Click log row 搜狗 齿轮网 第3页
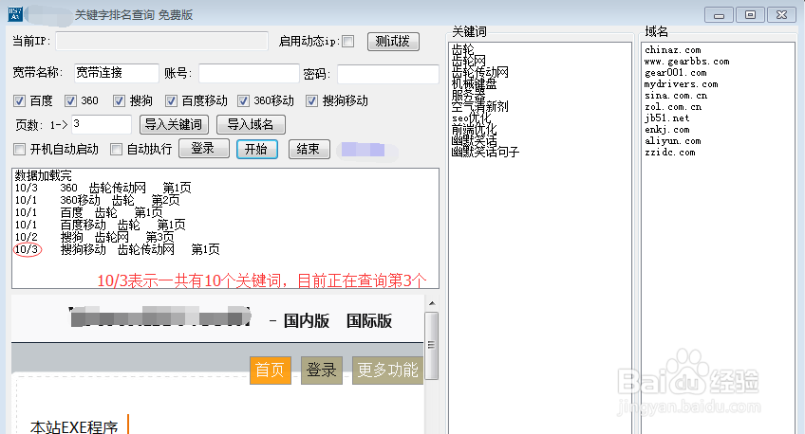 coord(95,237)
